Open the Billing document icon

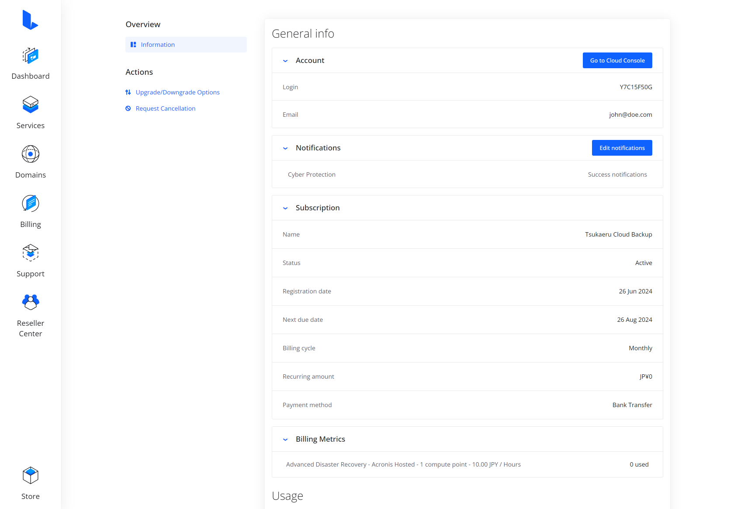pyautogui.click(x=31, y=203)
